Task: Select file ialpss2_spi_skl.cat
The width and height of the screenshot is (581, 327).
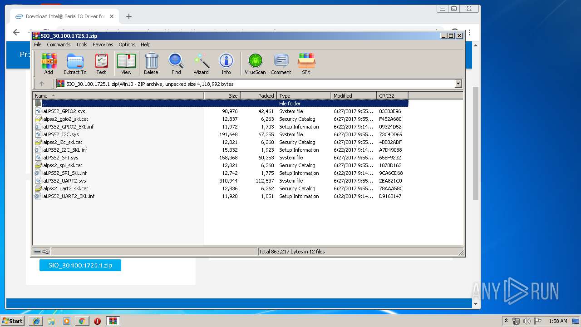Action: [221, 165]
